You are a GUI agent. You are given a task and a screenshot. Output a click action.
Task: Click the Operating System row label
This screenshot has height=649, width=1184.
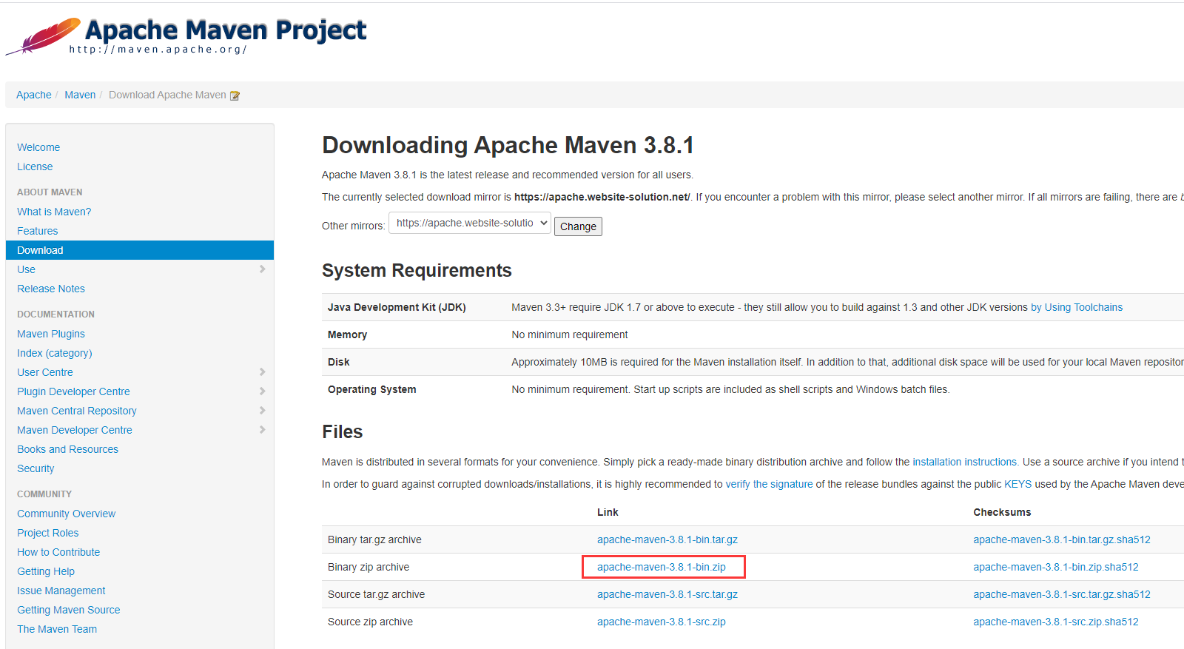point(371,389)
